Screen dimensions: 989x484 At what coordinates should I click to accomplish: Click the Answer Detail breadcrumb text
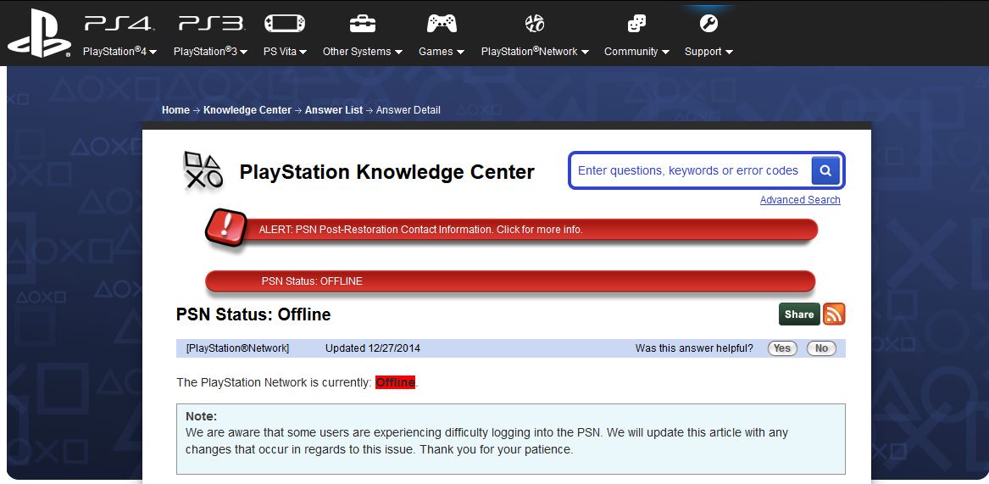[x=408, y=110]
